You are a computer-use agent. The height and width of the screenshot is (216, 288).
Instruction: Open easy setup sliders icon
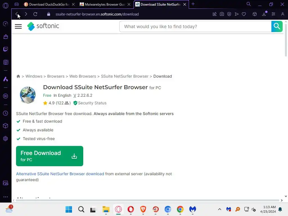click(273, 14)
